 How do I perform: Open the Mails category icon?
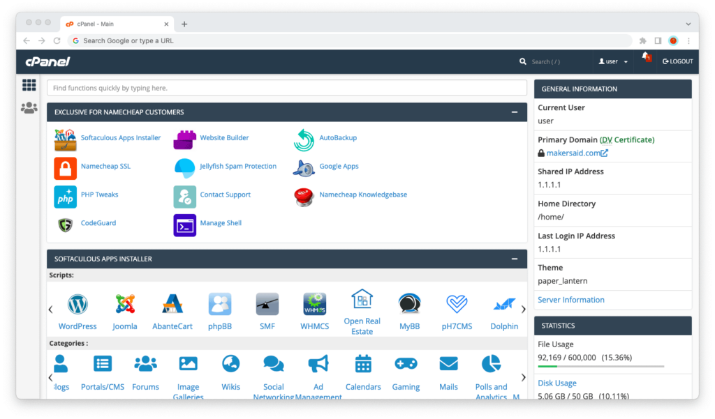pos(449,364)
